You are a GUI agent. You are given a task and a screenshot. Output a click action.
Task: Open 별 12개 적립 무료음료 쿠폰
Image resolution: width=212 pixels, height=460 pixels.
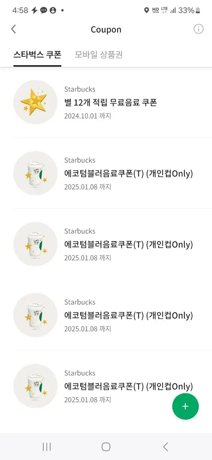[x=110, y=102]
